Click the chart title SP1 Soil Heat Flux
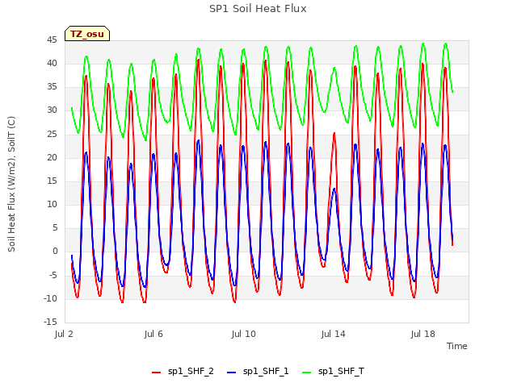Viewport: 517px width, 387px height. 258,9
